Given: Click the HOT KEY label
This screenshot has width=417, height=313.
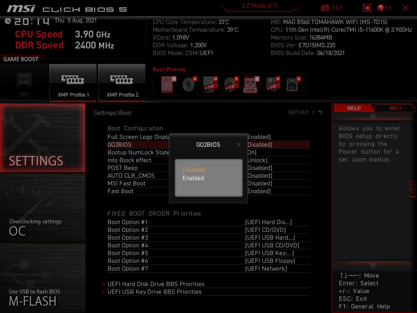Looking at the screenshot, I should pyautogui.click(x=298, y=112).
